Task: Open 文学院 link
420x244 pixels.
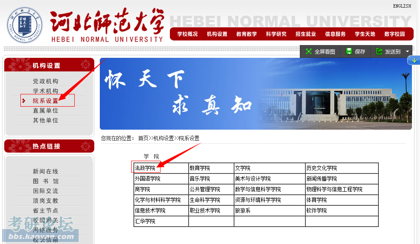Action: (242, 168)
